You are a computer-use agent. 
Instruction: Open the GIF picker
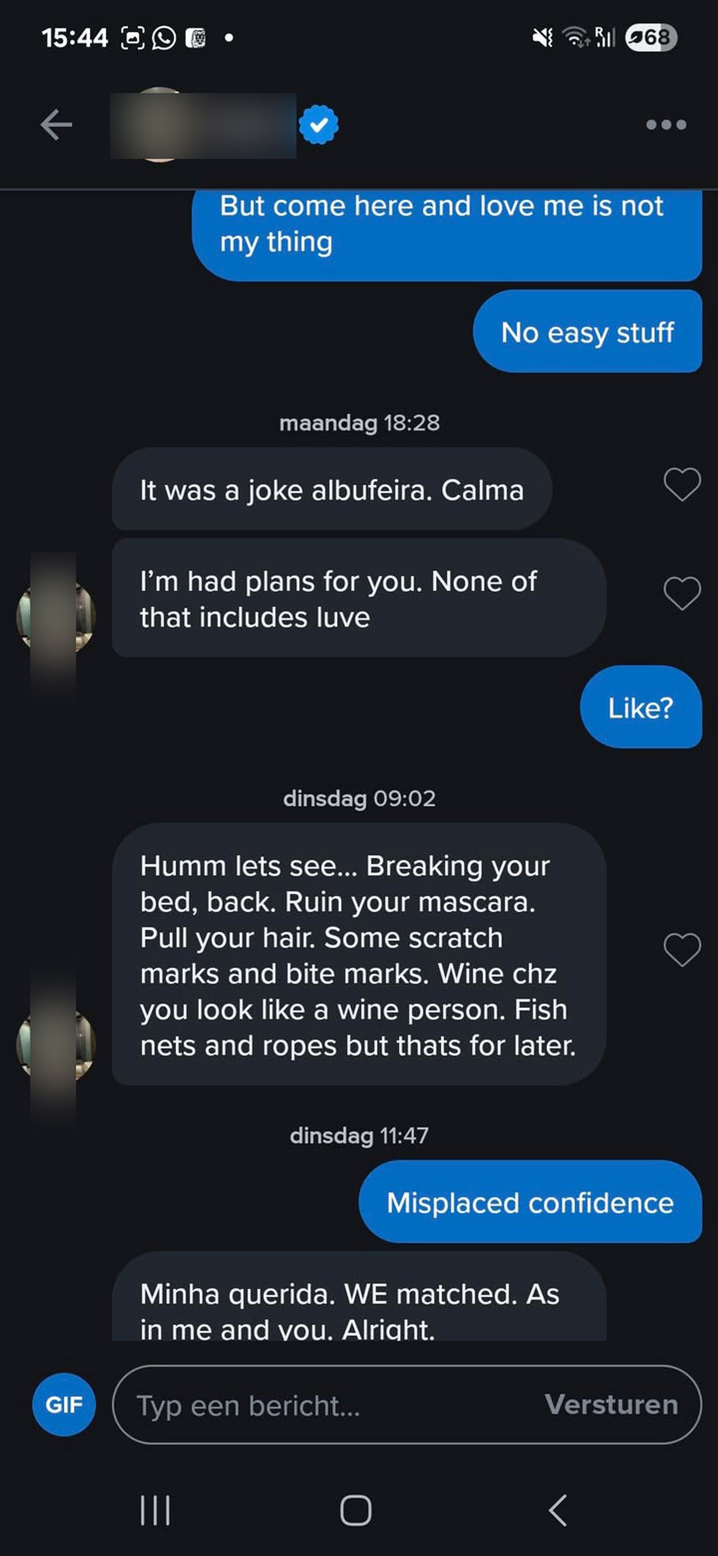[64, 1405]
